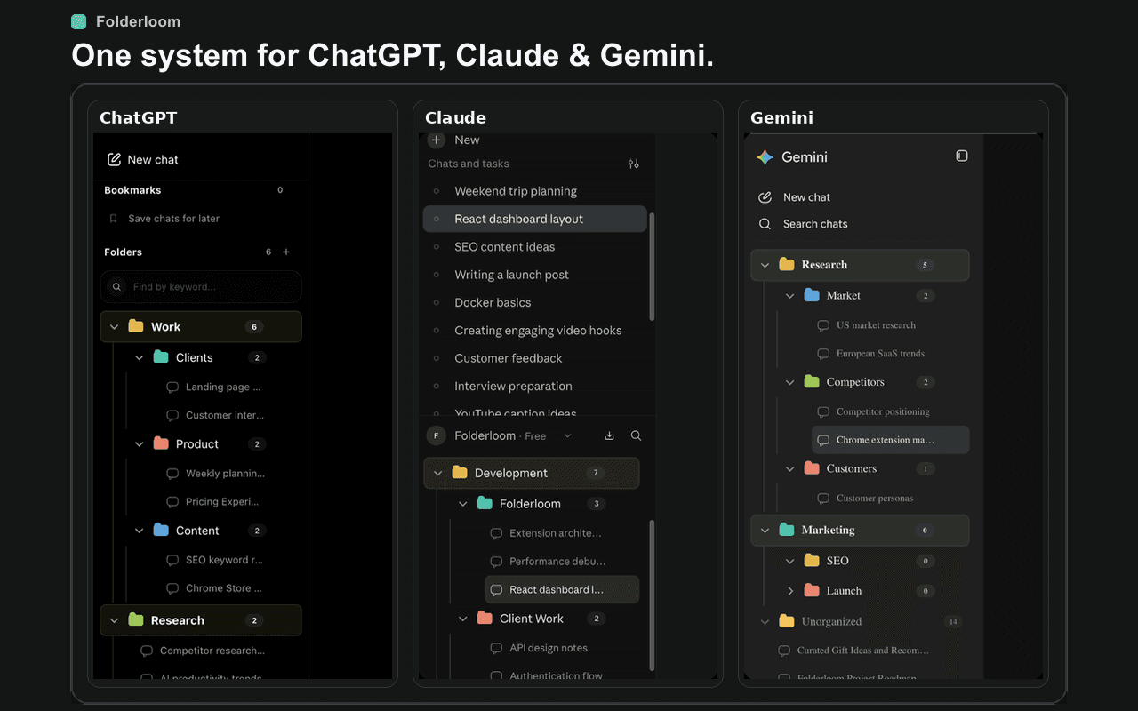This screenshot has height=711, width=1138.
Task: Open the Chats and tasks filter sliders icon
Action: click(633, 164)
